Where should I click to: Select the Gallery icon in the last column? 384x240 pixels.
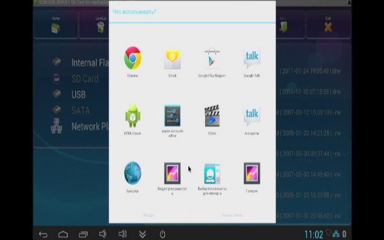point(252,173)
